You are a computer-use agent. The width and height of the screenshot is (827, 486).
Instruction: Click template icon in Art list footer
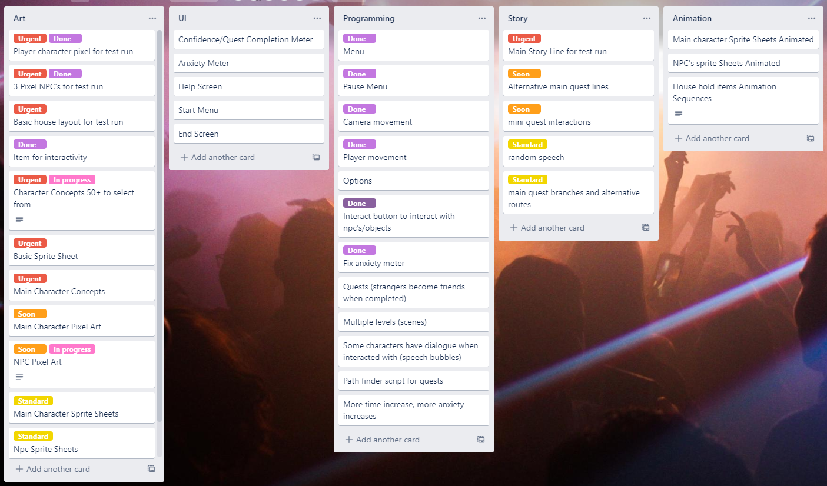[x=151, y=469]
